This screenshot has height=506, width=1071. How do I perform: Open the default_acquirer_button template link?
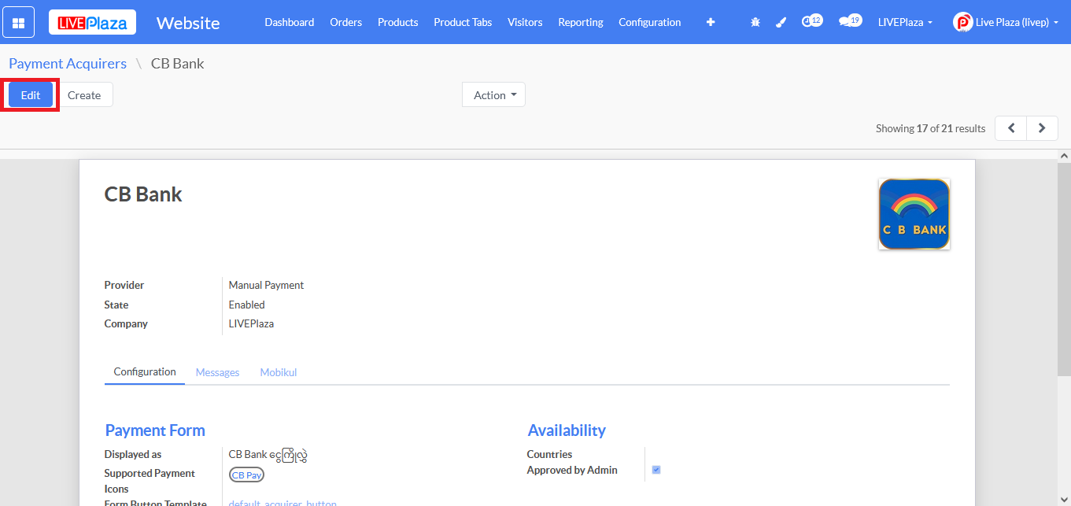coord(283,502)
